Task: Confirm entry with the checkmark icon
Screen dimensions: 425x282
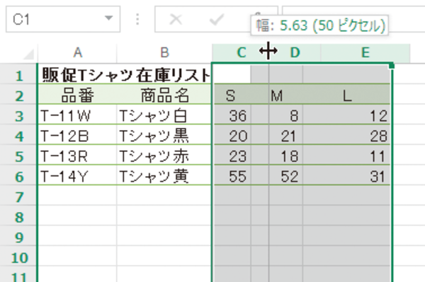Action: [x=217, y=20]
